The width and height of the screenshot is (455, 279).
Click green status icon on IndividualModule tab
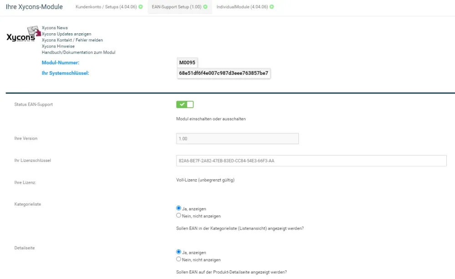(272, 7)
